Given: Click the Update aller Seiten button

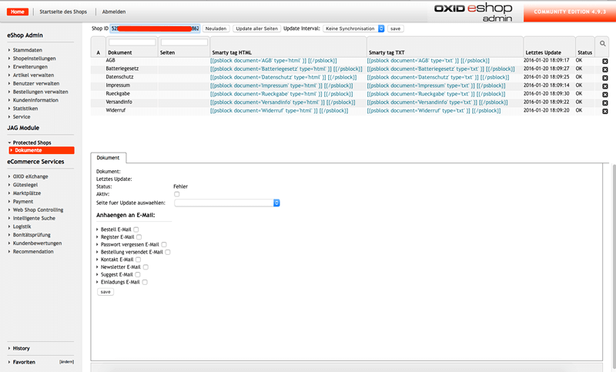Looking at the screenshot, I should (257, 28).
